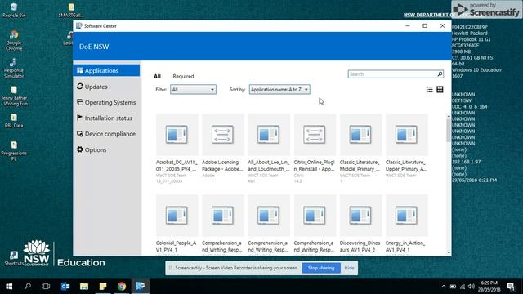Select the Citrix_Online_Plugin_Reinstall tile
523x294 pixels.
click(315, 149)
